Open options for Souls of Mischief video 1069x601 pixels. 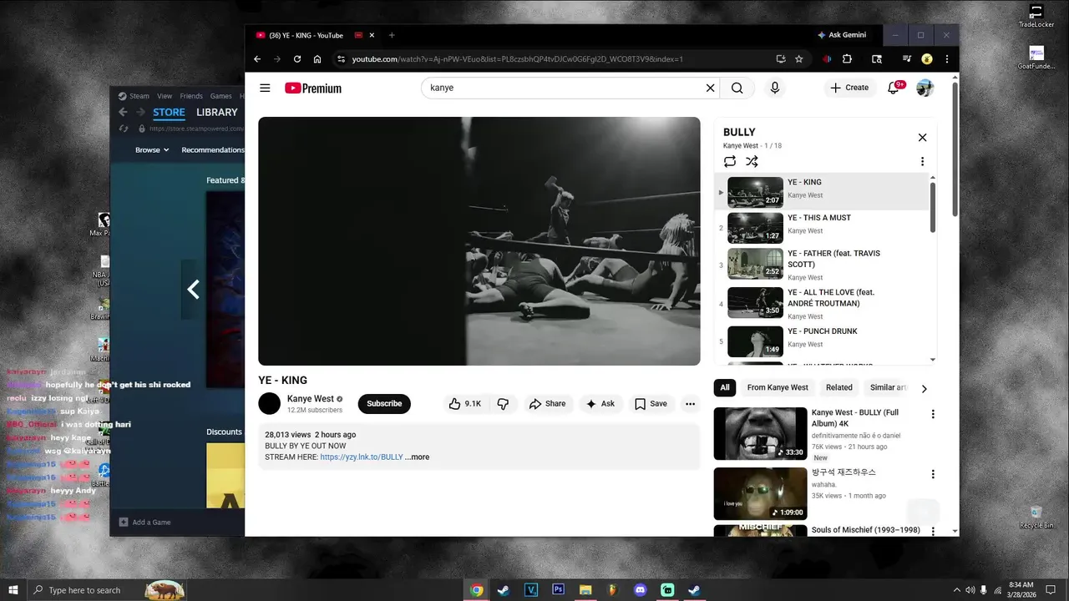tap(933, 531)
